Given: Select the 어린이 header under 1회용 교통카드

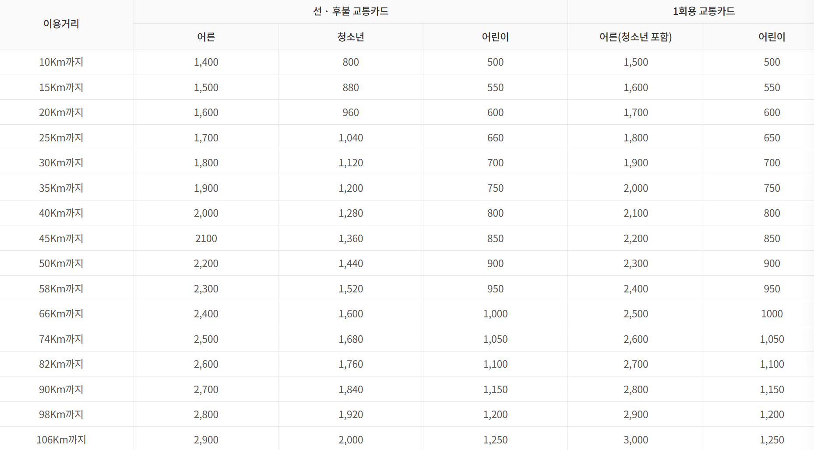Looking at the screenshot, I should (772, 37).
